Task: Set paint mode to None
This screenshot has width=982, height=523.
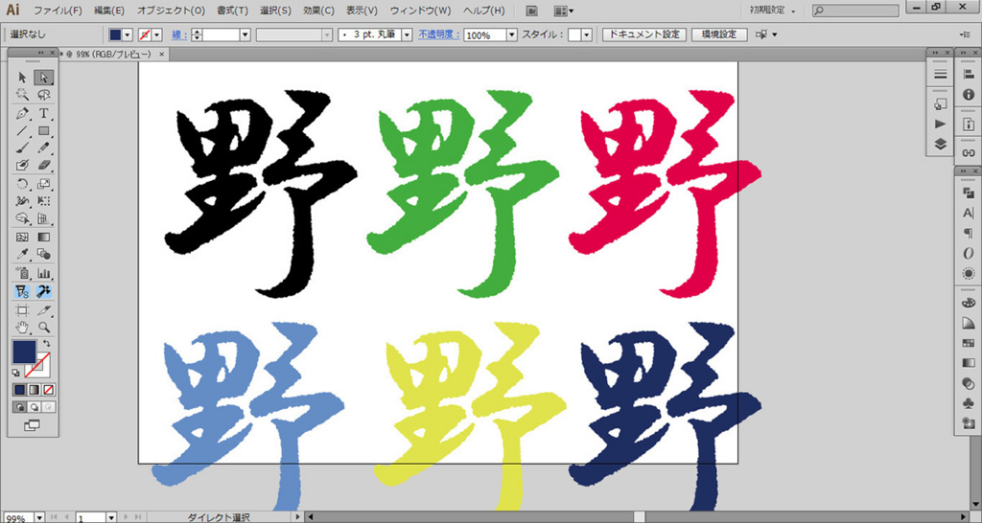Action: [48, 390]
